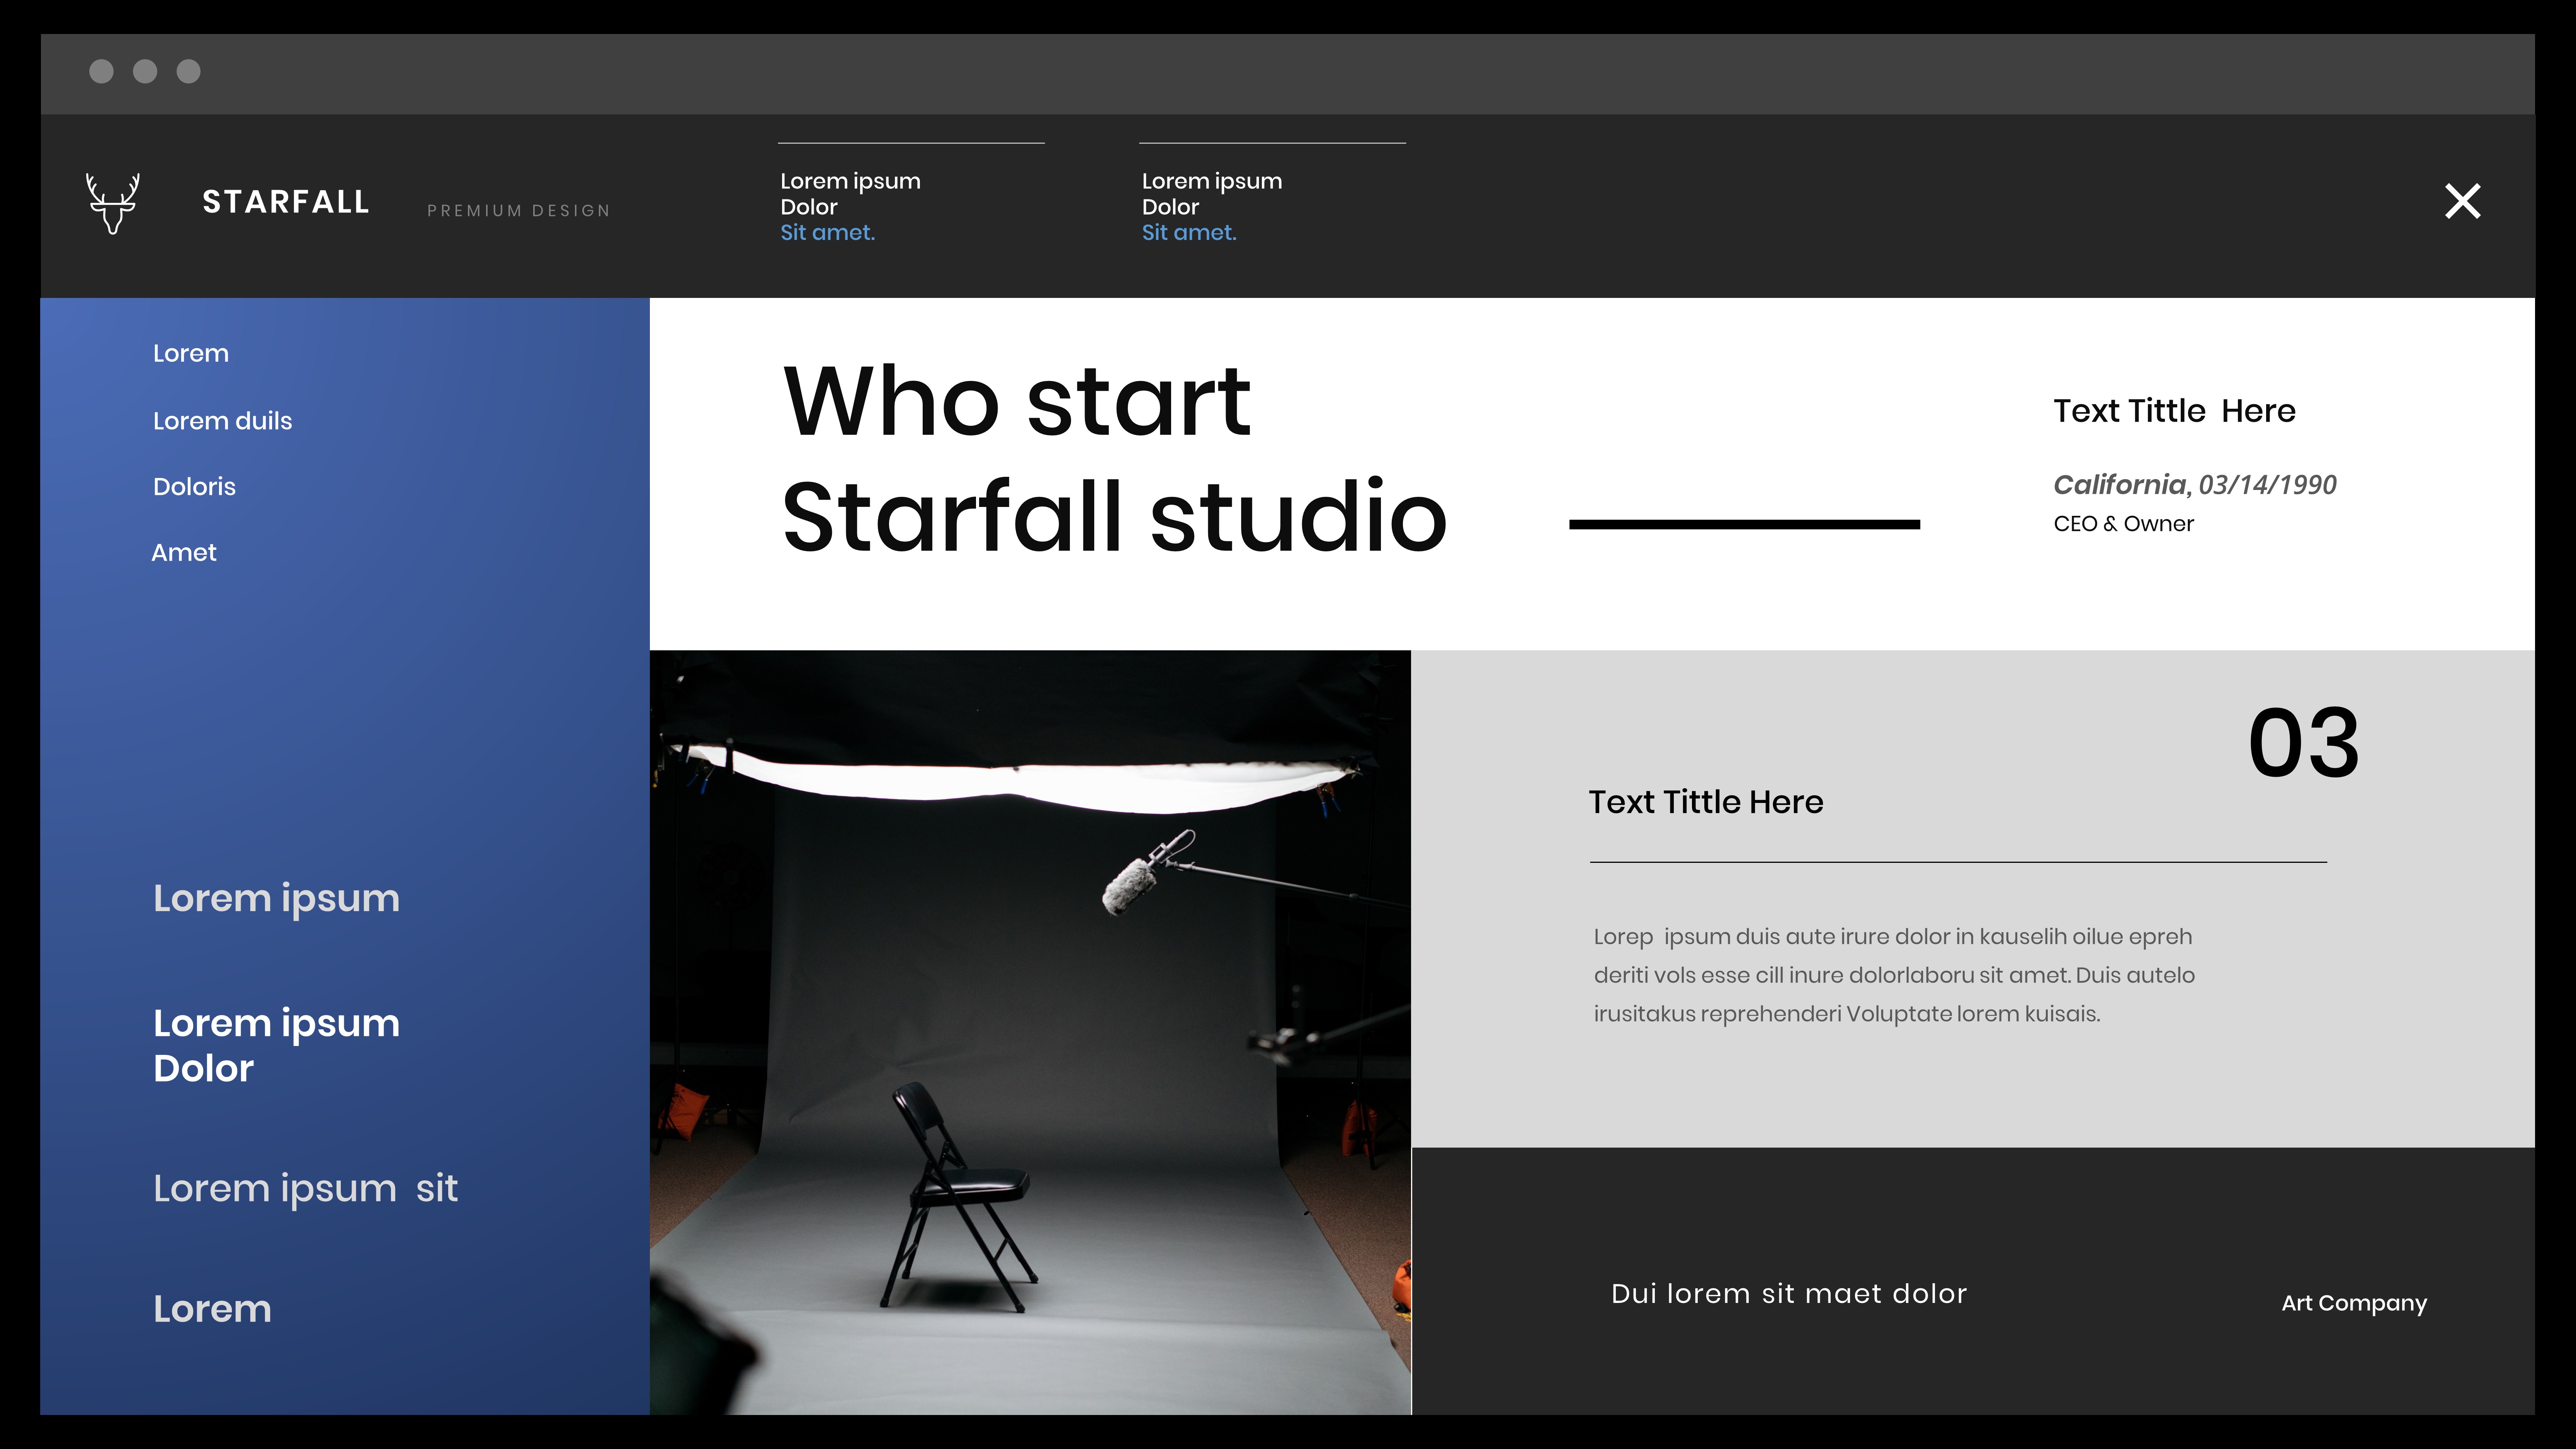This screenshot has width=2576, height=1449.
Task: Select Amet in the blue sidebar
Action: [x=183, y=553]
